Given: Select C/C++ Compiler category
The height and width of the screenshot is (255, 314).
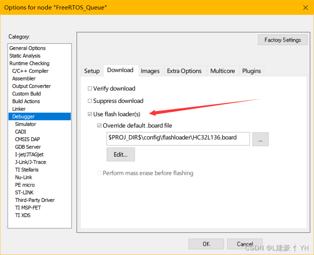Looking at the screenshot, I should click(x=40, y=71).
